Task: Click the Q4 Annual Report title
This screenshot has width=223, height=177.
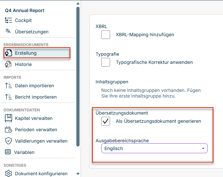Action: tap(25, 10)
